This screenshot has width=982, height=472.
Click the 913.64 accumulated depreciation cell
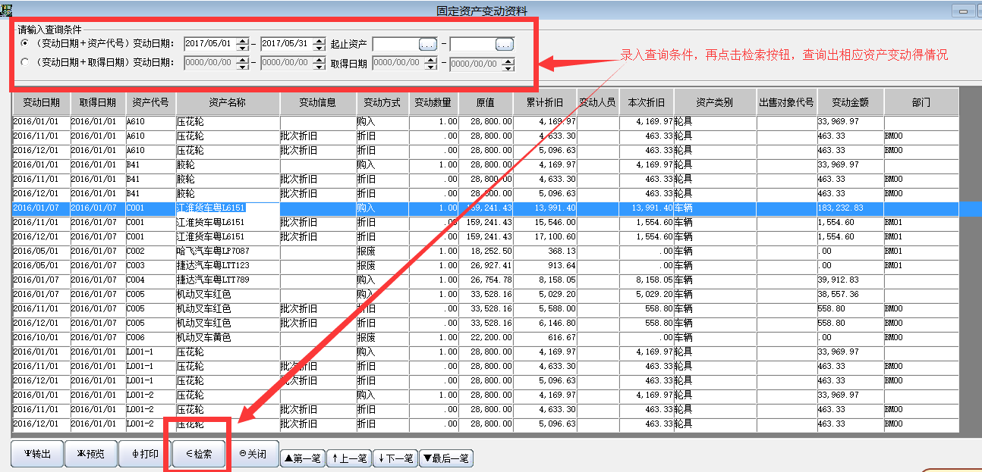[x=545, y=265]
